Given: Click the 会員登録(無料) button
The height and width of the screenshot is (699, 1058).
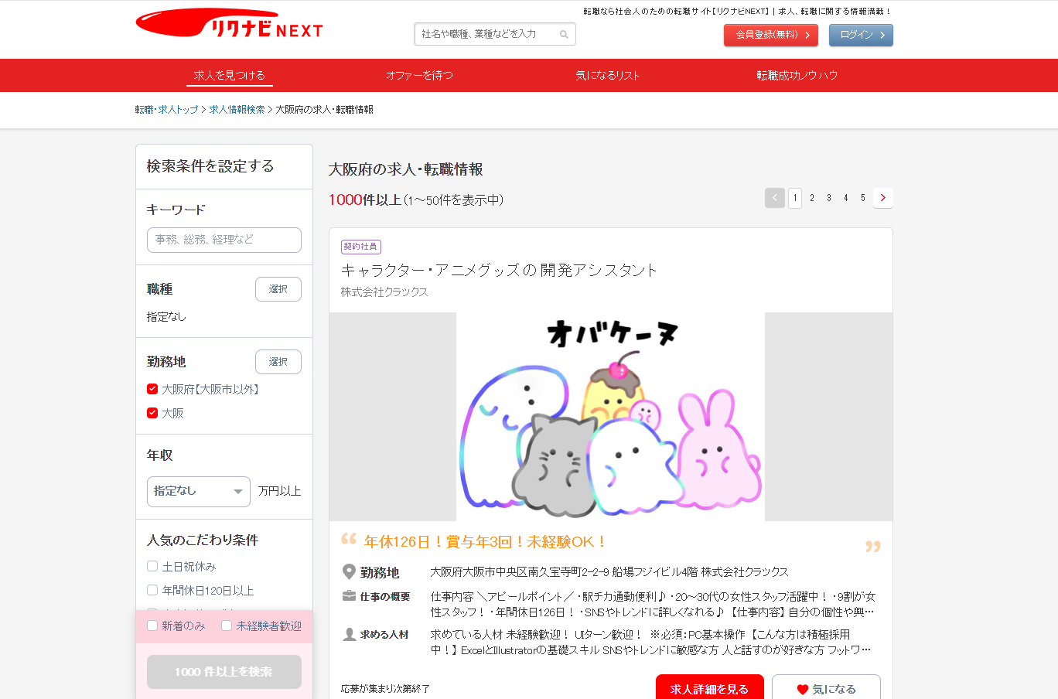Looking at the screenshot, I should (x=771, y=35).
